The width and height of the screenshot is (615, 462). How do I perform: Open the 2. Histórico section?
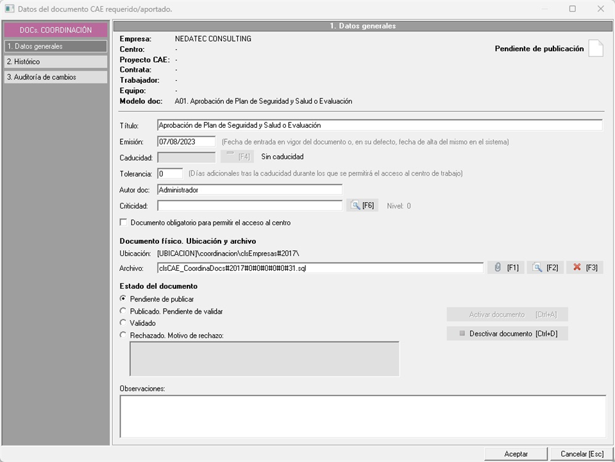click(x=55, y=62)
